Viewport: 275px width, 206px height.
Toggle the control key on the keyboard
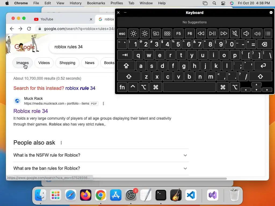(x=133, y=87)
